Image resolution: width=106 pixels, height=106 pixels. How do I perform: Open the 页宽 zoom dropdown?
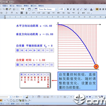coord(26,9)
